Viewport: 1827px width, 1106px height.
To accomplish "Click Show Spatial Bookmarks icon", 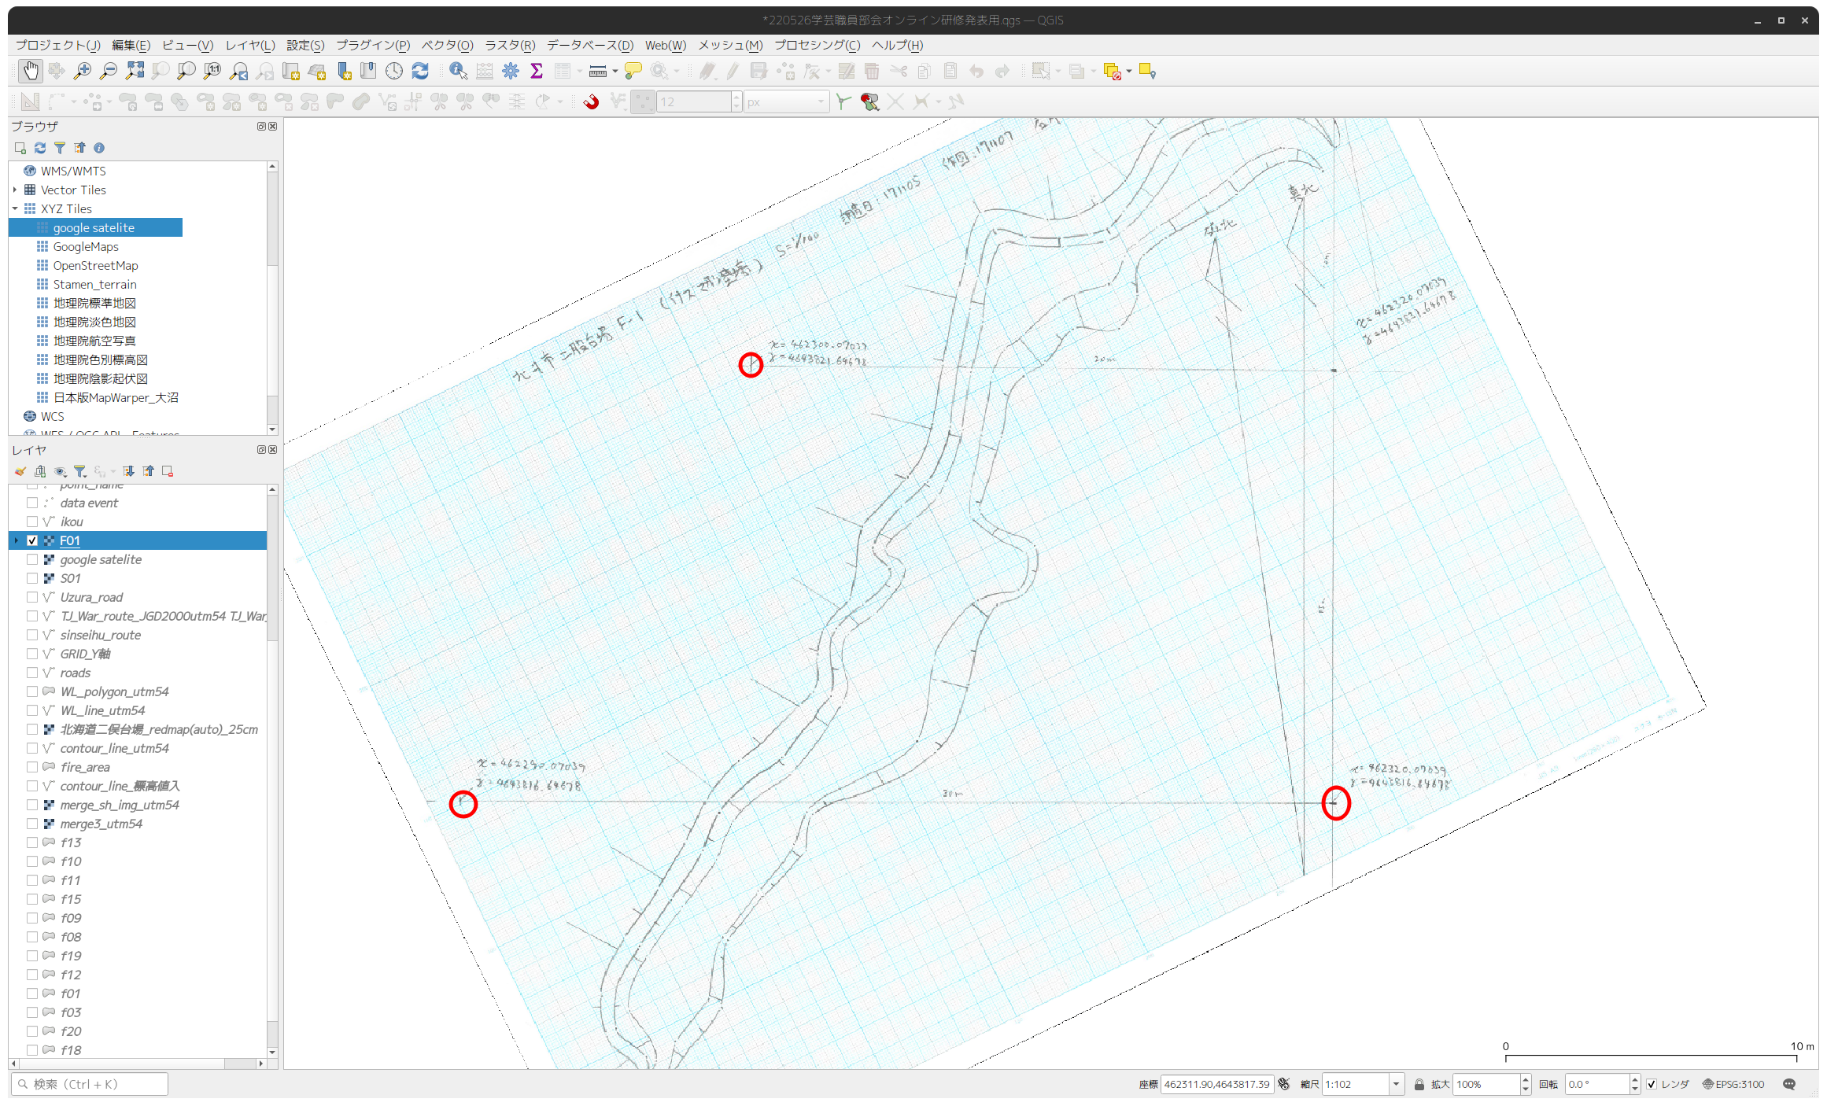I will [x=368, y=72].
